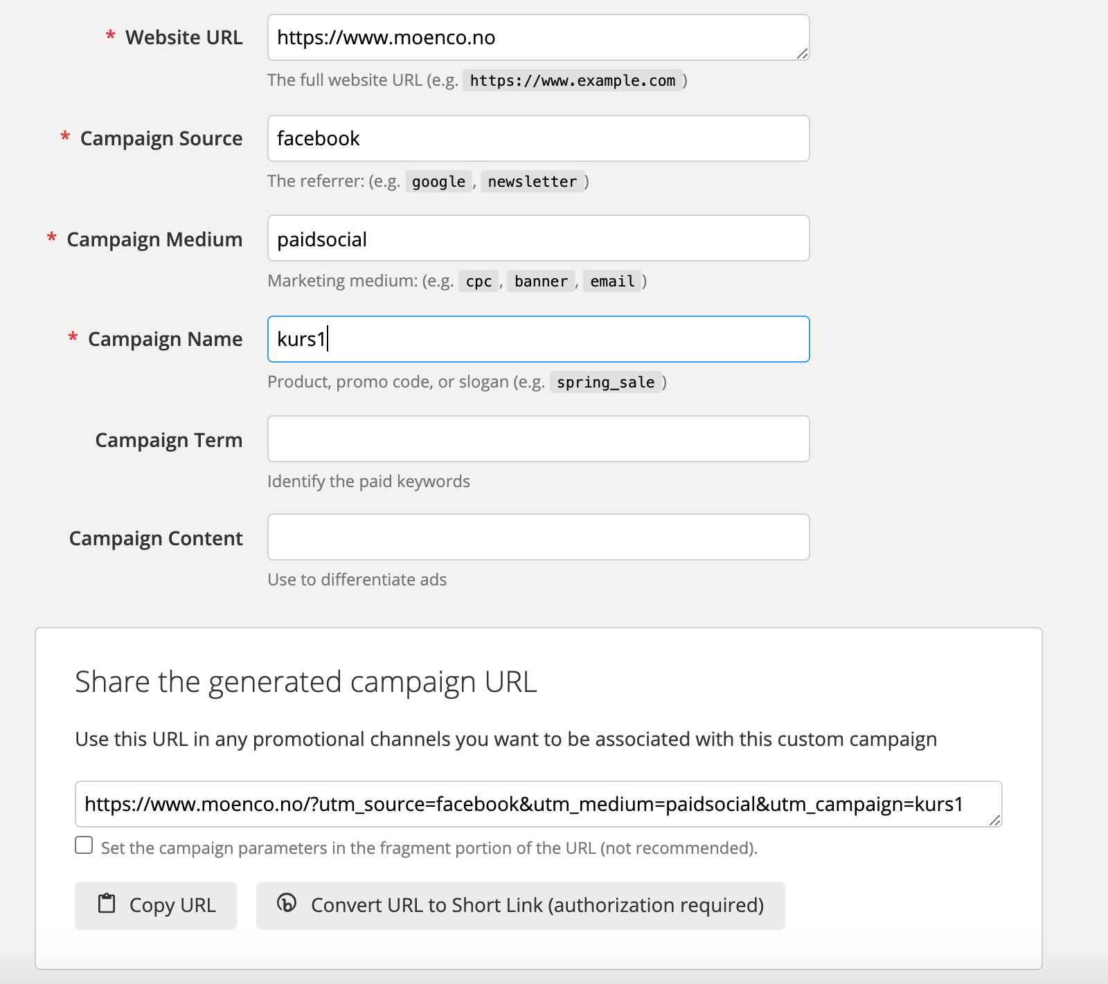Click the clipboard icon on Copy URL
1108x984 pixels.
(x=107, y=904)
